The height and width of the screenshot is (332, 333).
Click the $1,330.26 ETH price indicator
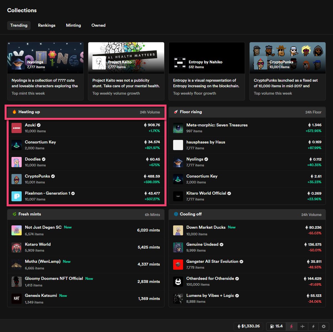point(249,326)
